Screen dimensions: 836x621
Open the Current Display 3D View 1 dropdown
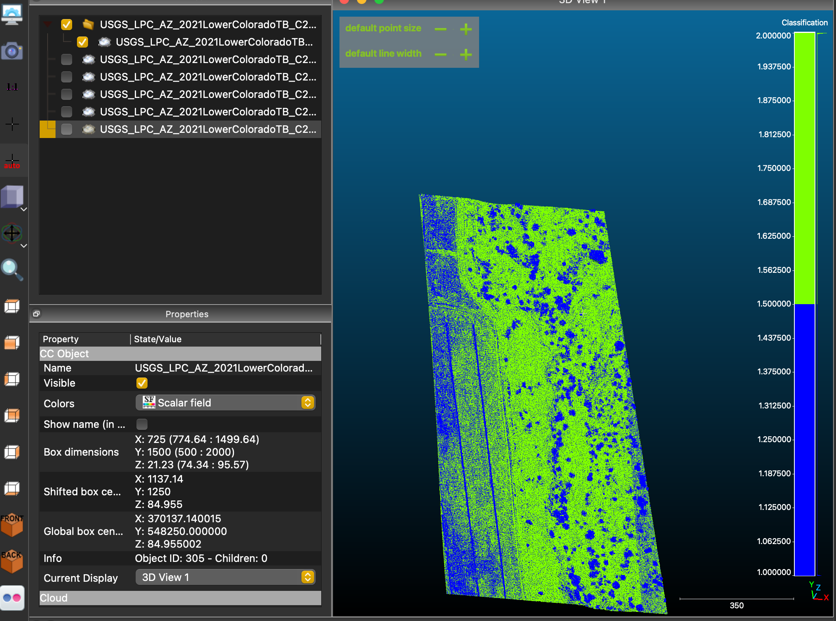225,577
